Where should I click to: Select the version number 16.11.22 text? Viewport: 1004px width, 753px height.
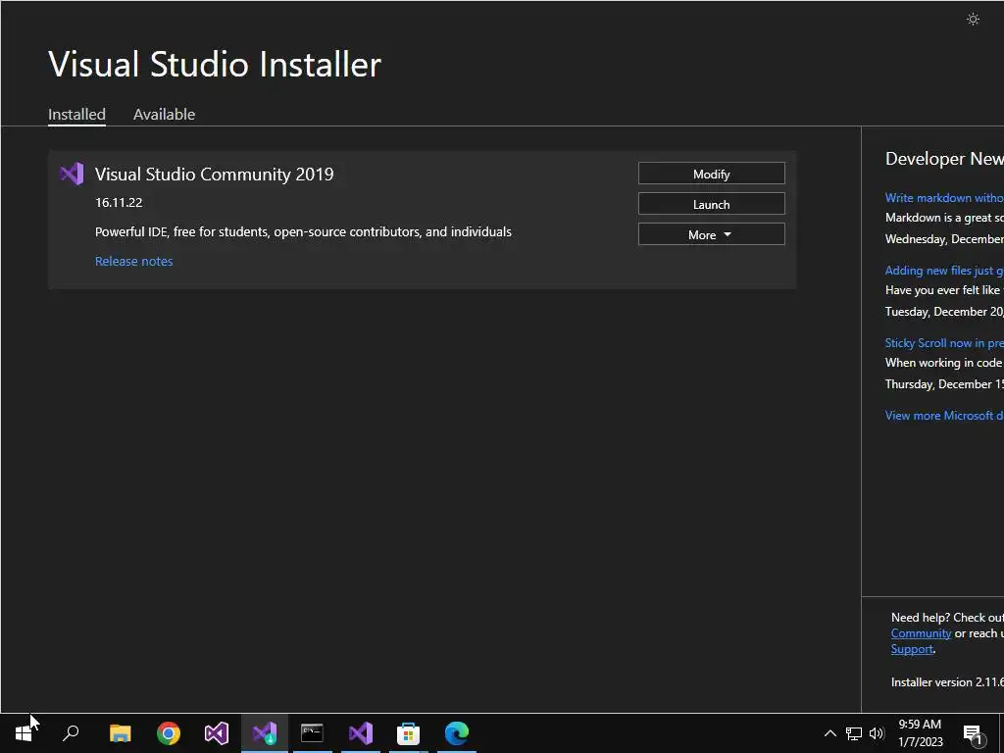coord(119,202)
